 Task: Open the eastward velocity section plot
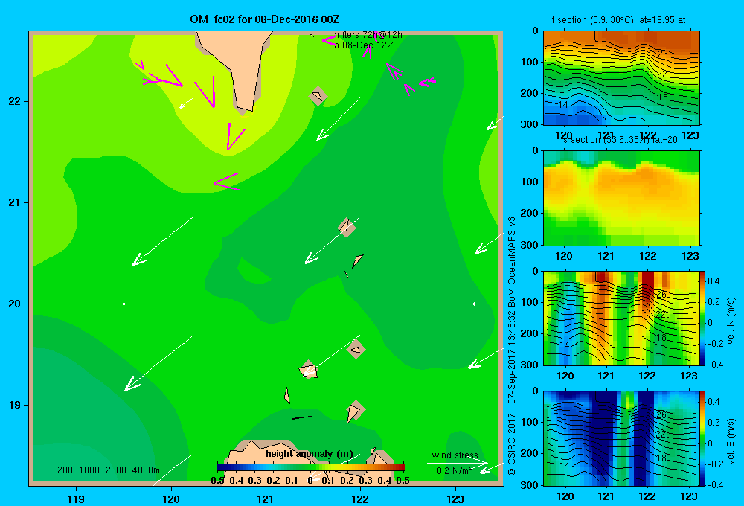pyautogui.click(x=621, y=438)
